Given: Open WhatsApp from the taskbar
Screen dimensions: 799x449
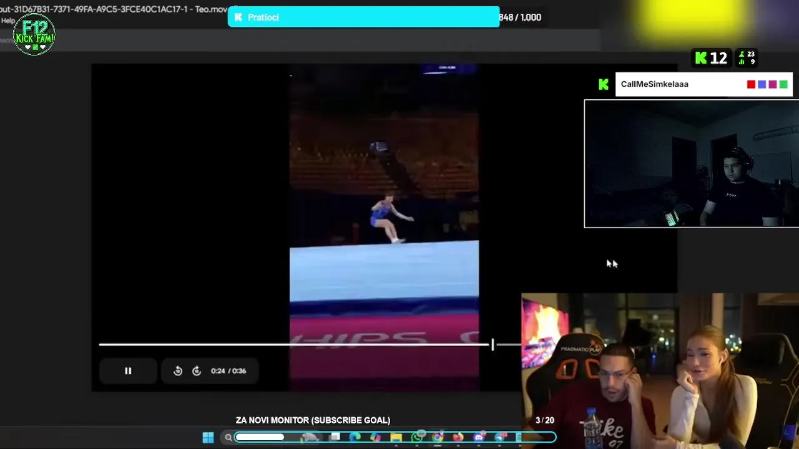Looking at the screenshot, I should pos(417,437).
